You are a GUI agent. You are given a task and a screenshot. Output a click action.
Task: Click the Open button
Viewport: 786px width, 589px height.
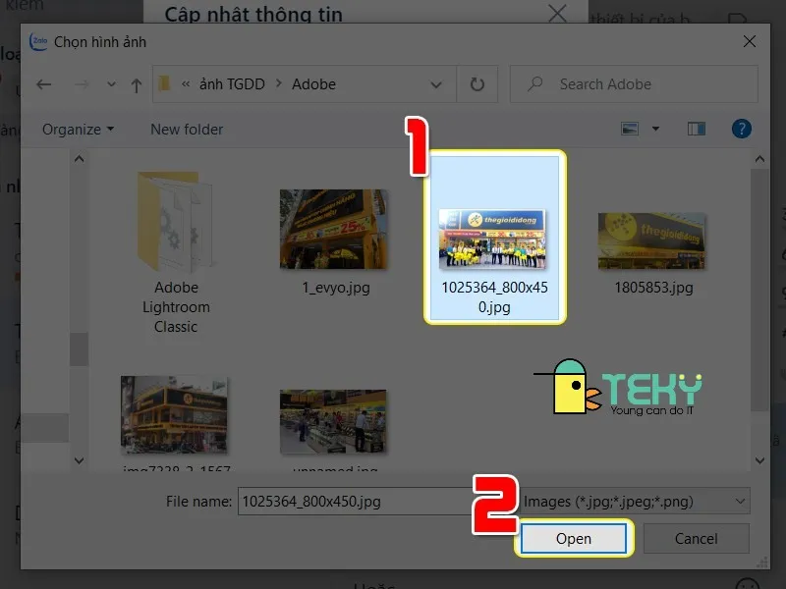574,539
